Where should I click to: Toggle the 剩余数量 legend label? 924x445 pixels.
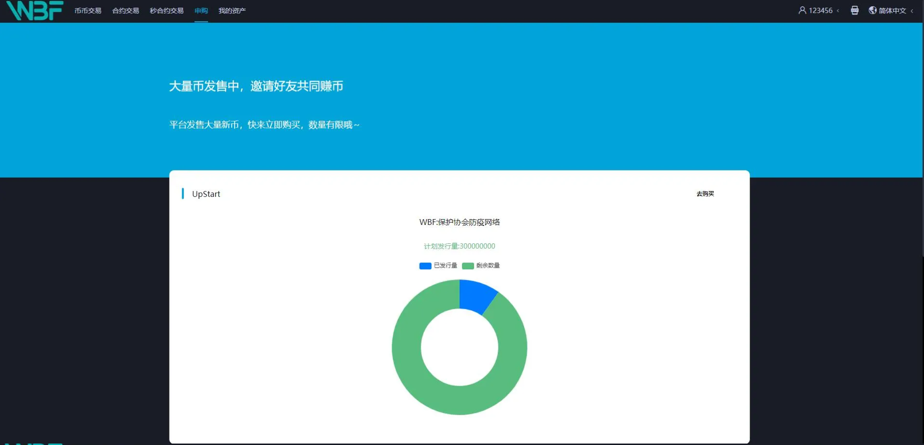tap(488, 265)
